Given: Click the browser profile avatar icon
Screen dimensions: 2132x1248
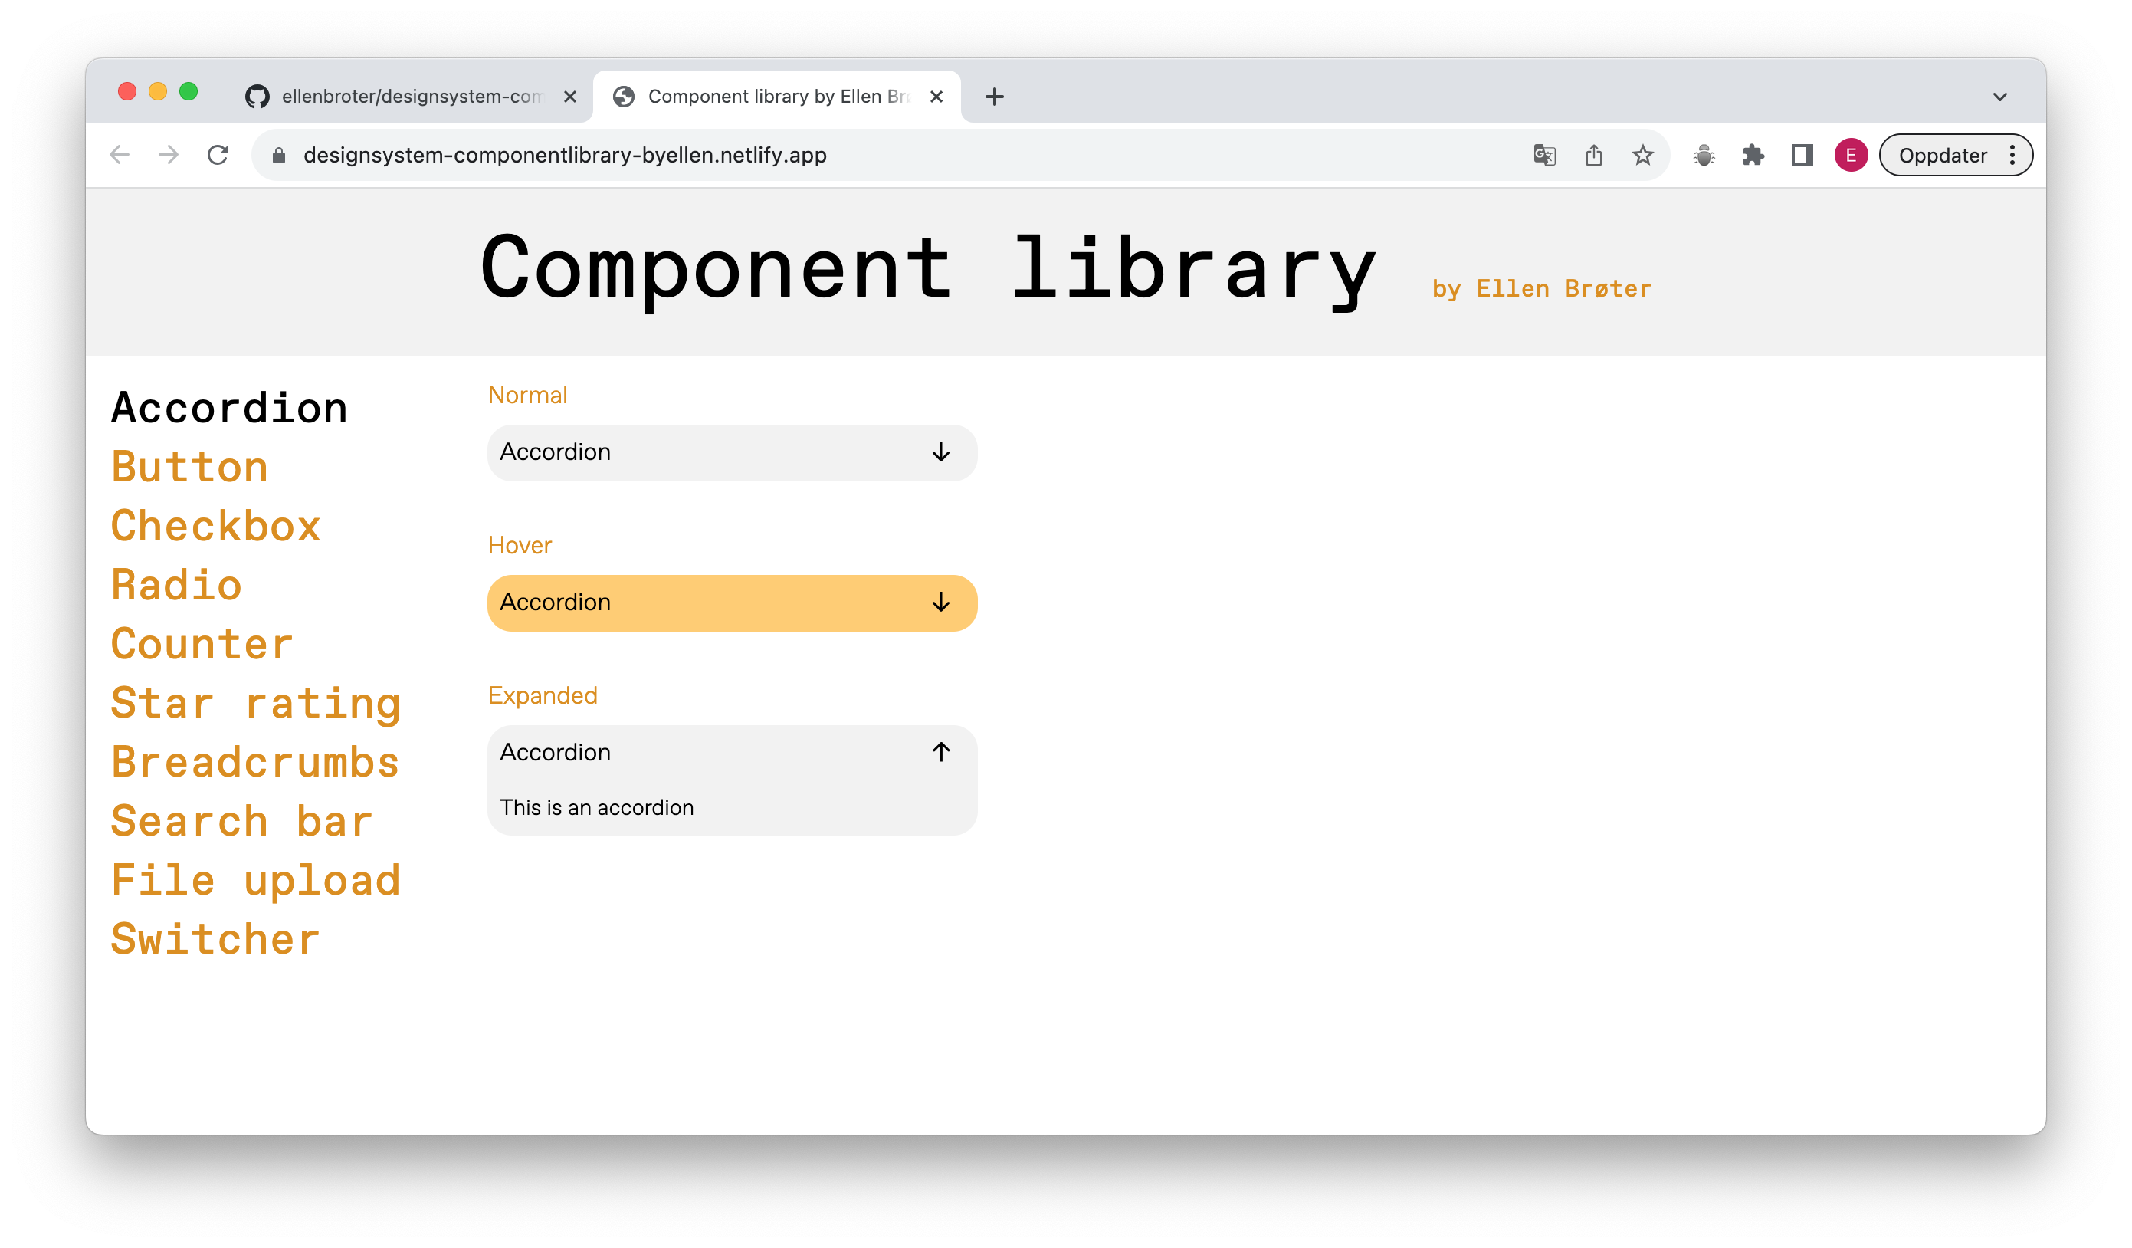Looking at the screenshot, I should 1852,155.
